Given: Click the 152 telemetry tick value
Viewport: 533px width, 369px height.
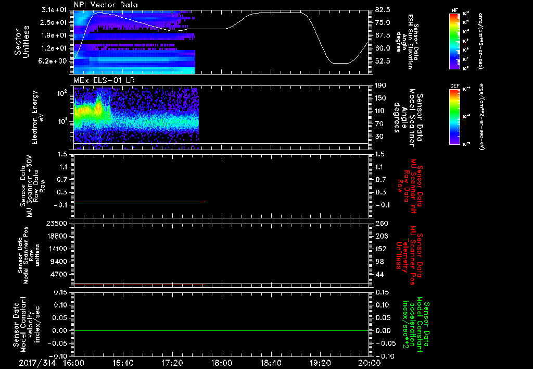Looking at the screenshot, I should (381, 249).
